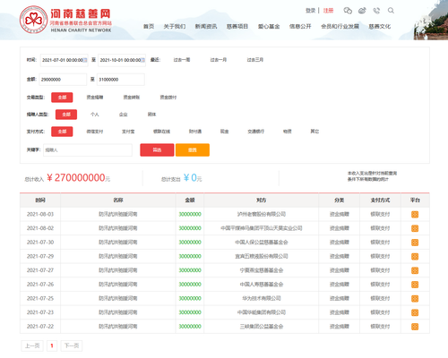Select 资金转账 transaction type filter
The width and height of the screenshot is (448, 358).
point(132,98)
